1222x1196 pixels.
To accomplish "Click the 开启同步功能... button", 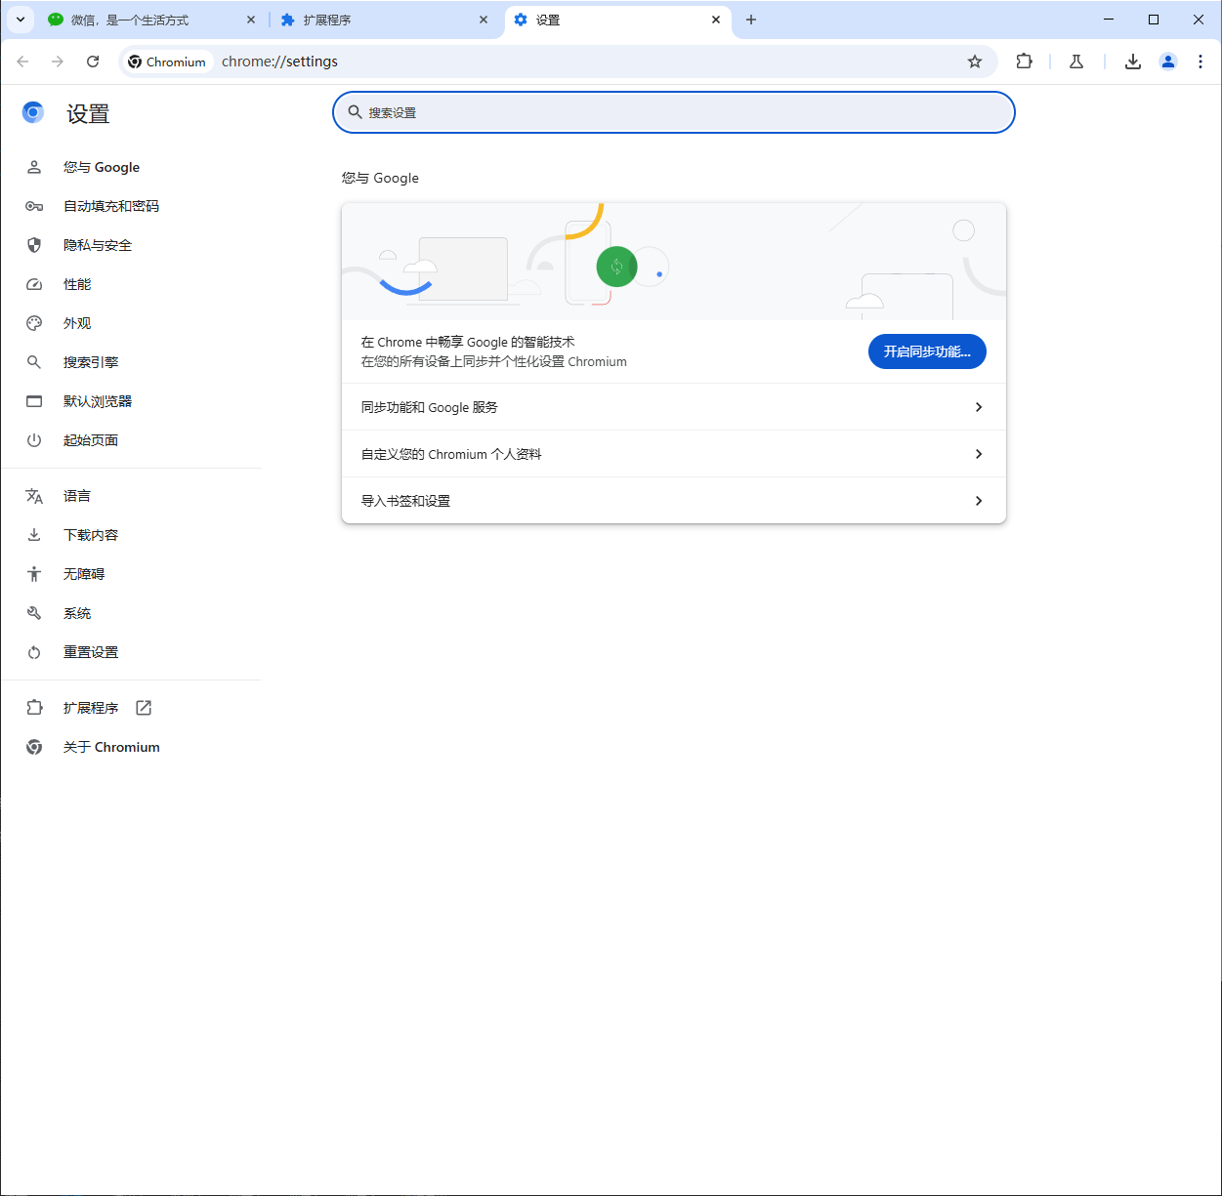I will [927, 351].
